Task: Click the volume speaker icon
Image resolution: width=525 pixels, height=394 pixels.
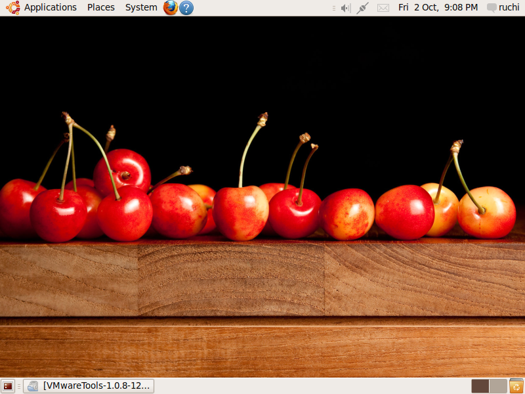Action: (x=346, y=8)
